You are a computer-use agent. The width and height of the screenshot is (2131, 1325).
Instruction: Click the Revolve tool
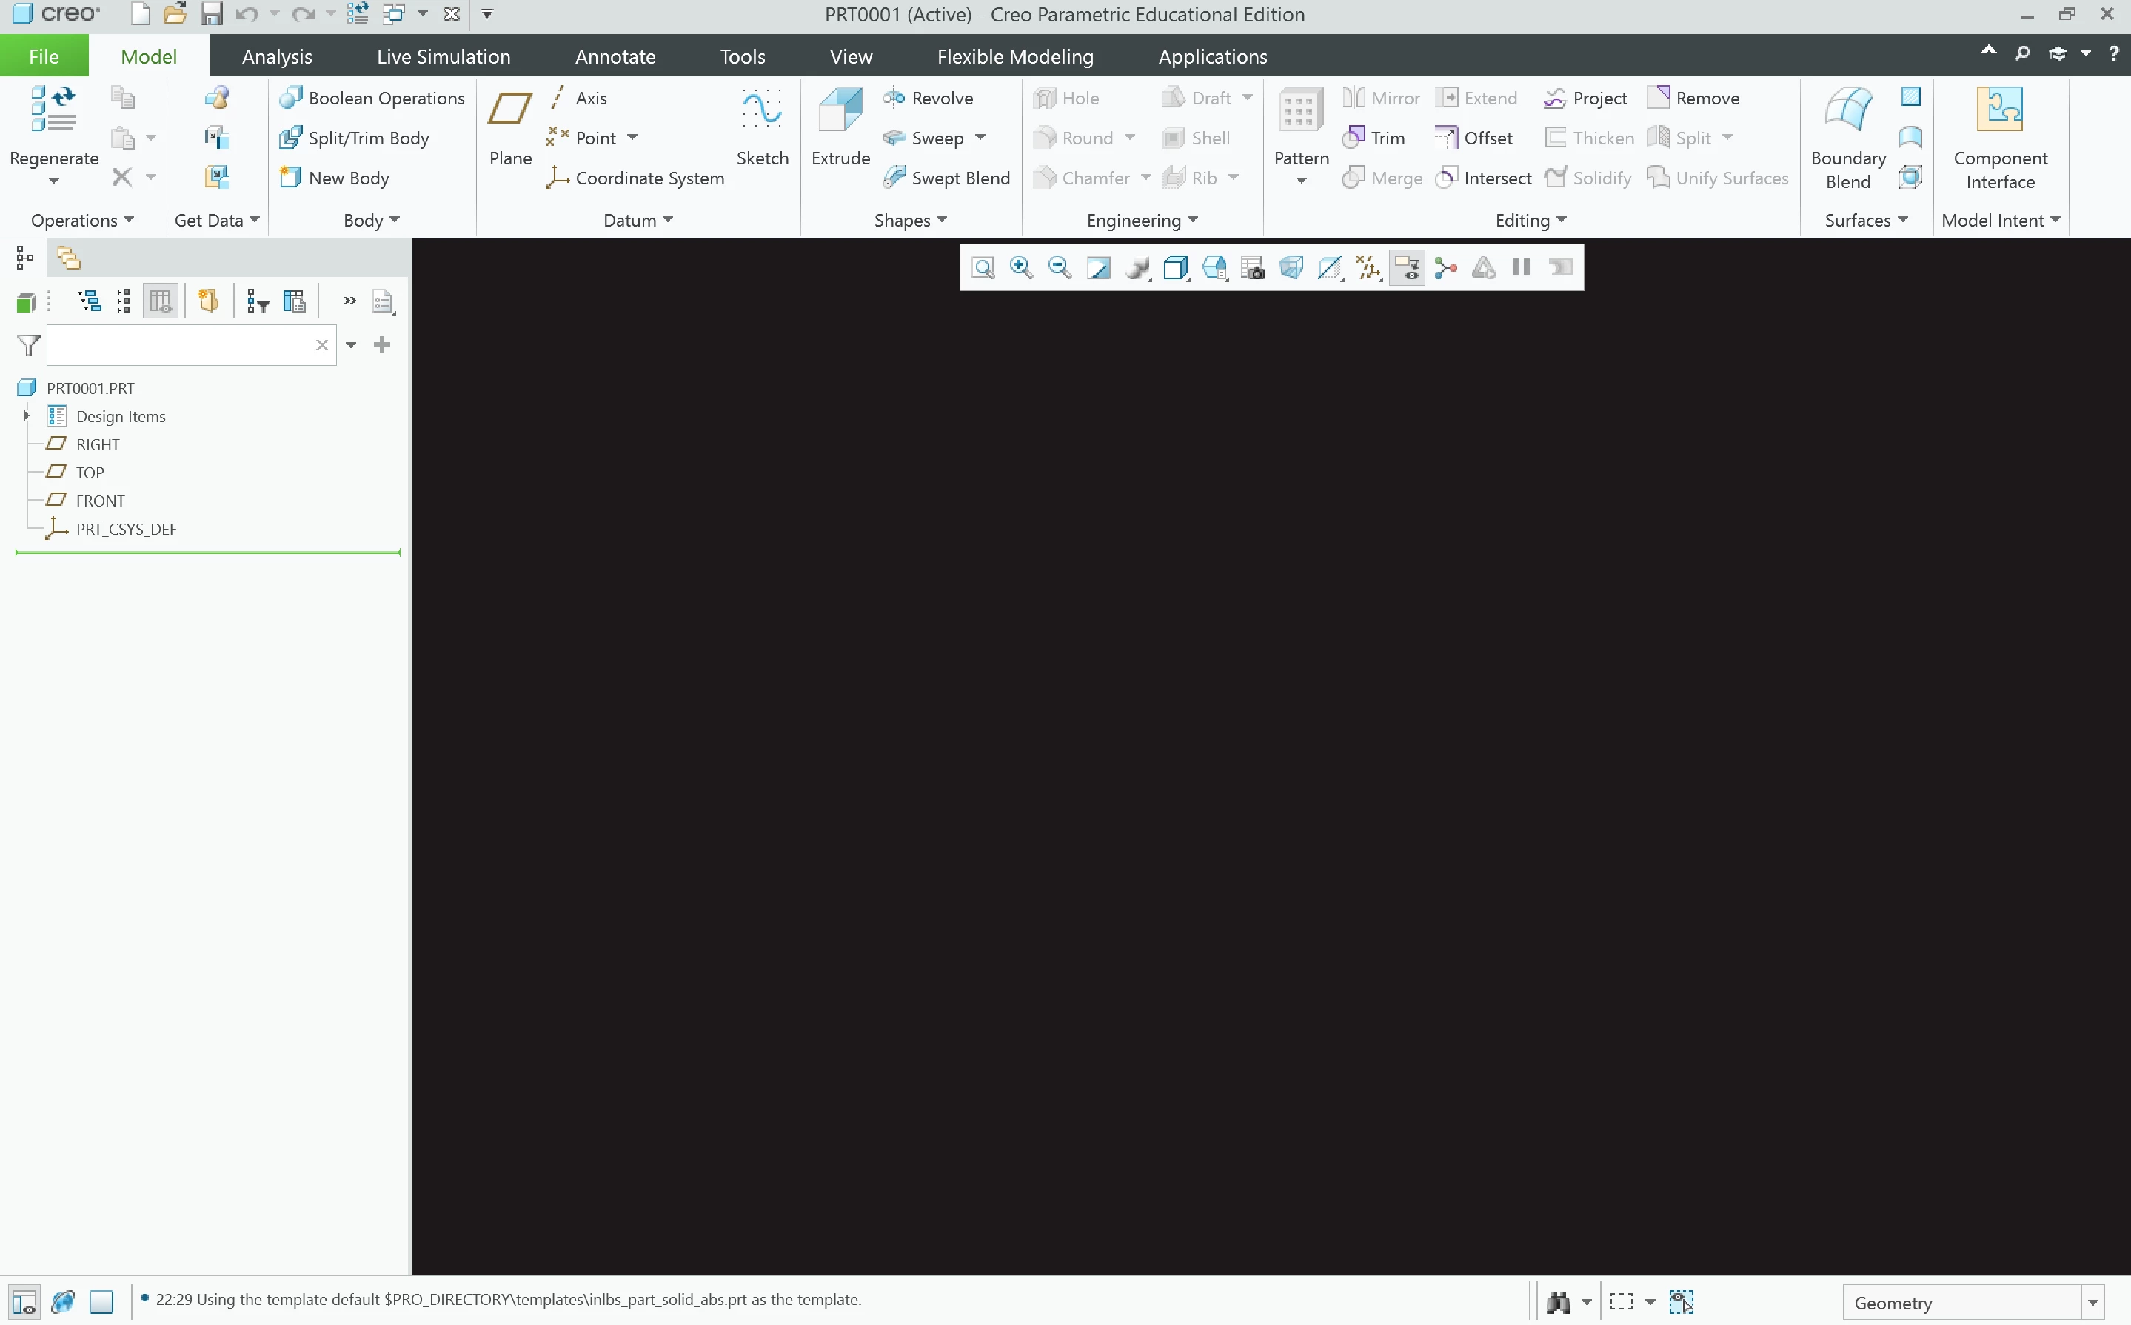coord(929,99)
